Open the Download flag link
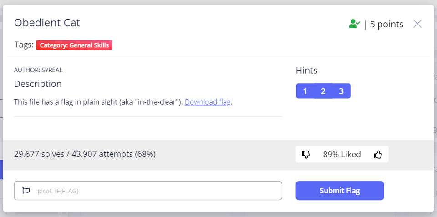Image resolution: width=437 pixels, height=217 pixels. click(208, 102)
